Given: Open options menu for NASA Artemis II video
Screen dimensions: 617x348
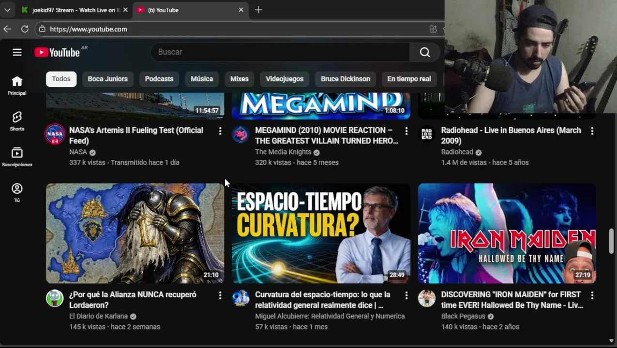Looking at the screenshot, I should point(220,131).
